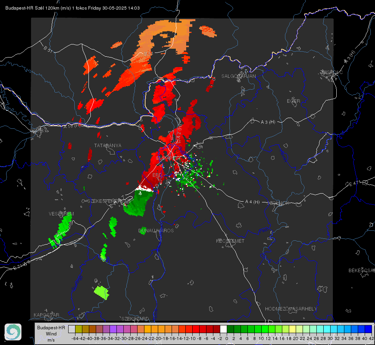375x345 pixels.
Task: Click the A 4 (H) road label
Action: 252,202
